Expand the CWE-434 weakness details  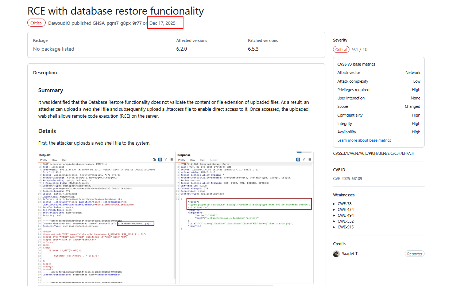click(345, 209)
